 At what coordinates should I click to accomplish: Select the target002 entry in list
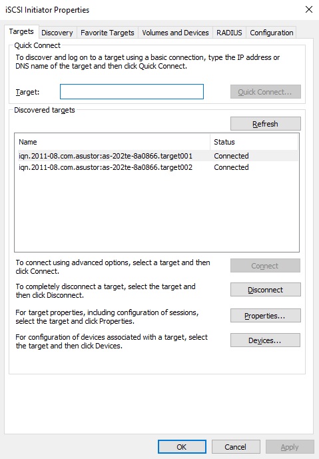click(157, 167)
